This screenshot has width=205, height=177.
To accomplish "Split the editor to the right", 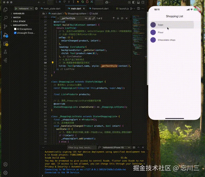I will click(x=138, y=9).
